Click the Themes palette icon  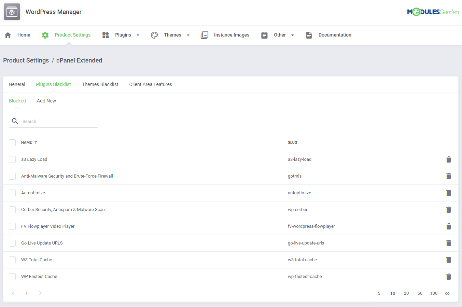pos(154,34)
